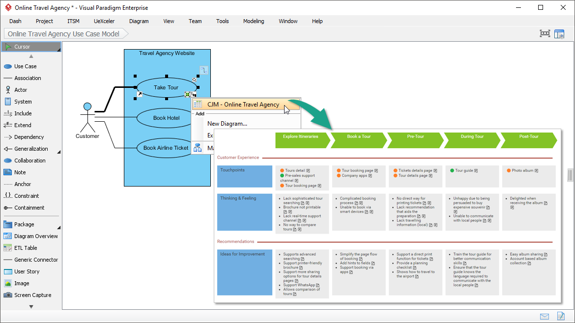Click the During Tour stage arrow
The height and width of the screenshot is (323, 575).
tap(472, 140)
